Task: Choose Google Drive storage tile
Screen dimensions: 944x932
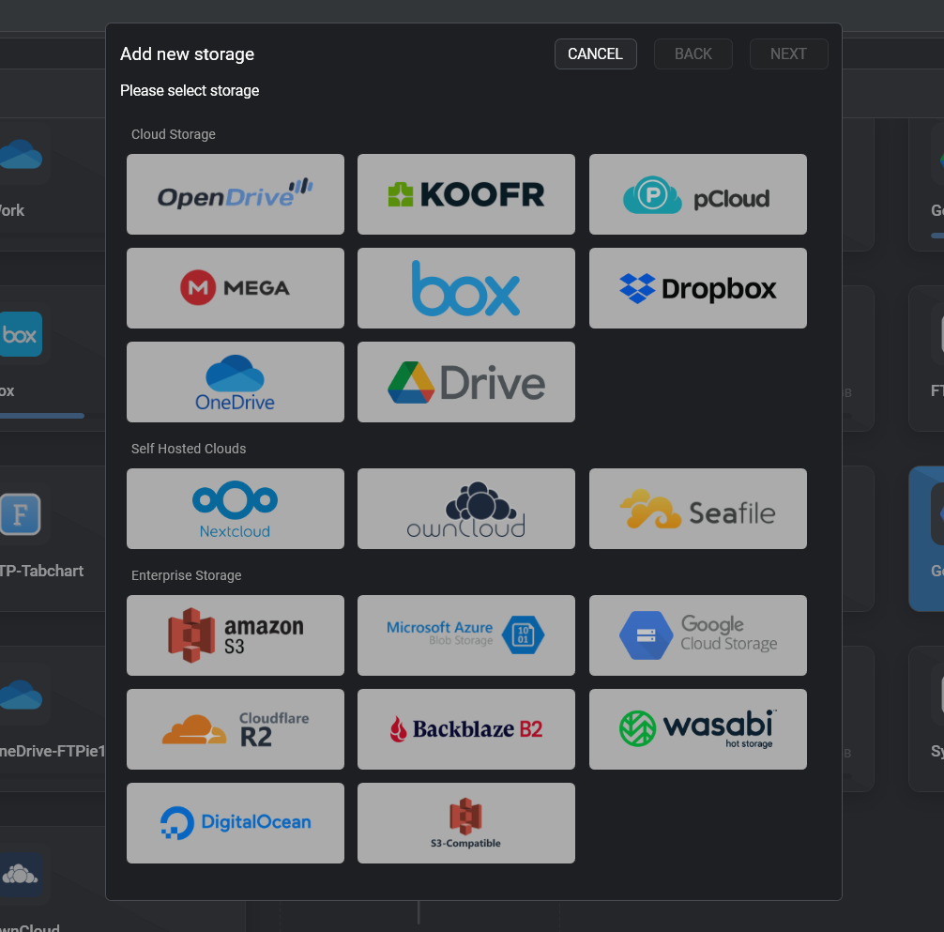Action: [466, 382]
